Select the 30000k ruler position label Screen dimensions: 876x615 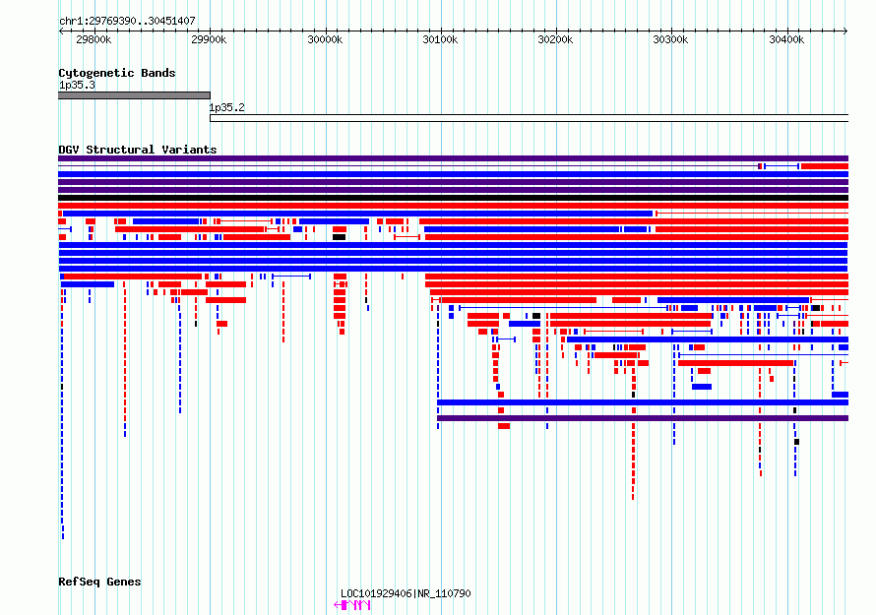click(325, 39)
